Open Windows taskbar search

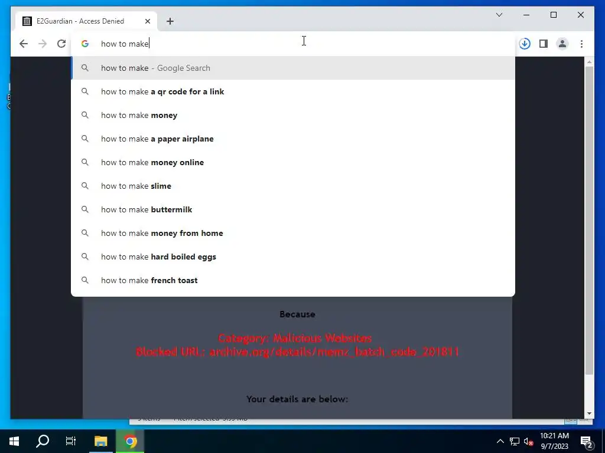[x=43, y=441]
